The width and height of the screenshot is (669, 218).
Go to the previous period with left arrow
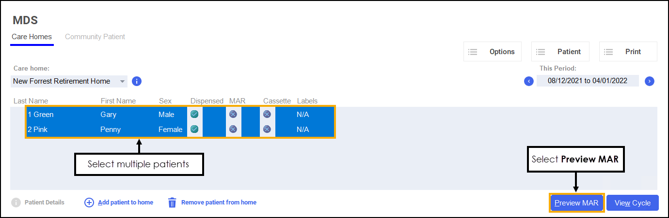tap(529, 81)
